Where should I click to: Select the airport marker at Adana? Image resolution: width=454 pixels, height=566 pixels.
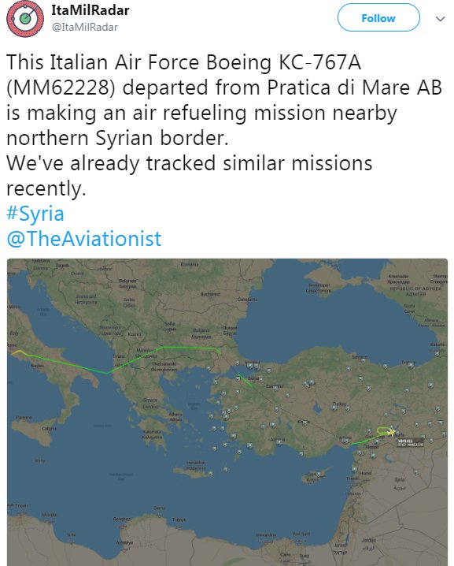pos(345,440)
